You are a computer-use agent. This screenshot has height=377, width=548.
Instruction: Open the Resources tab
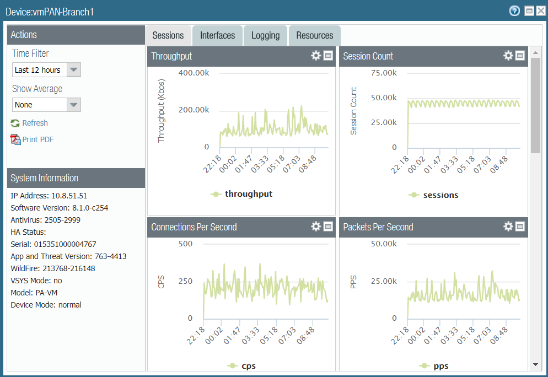314,36
